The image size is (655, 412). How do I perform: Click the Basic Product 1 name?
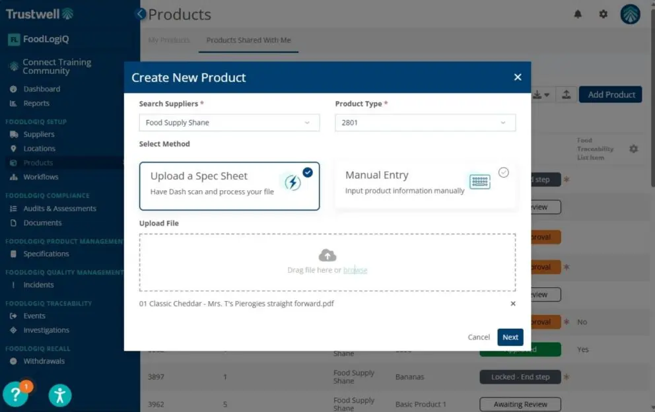coord(421,404)
